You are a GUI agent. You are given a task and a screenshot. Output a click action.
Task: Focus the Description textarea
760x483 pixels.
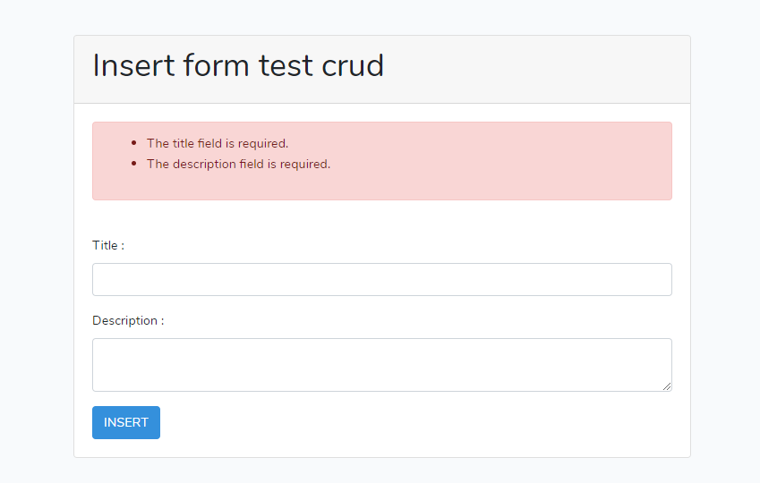click(381, 364)
